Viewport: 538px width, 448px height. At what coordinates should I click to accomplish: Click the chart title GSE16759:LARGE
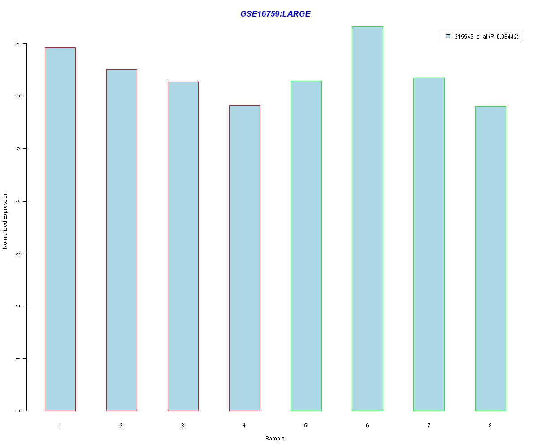click(x=275, y=14)
